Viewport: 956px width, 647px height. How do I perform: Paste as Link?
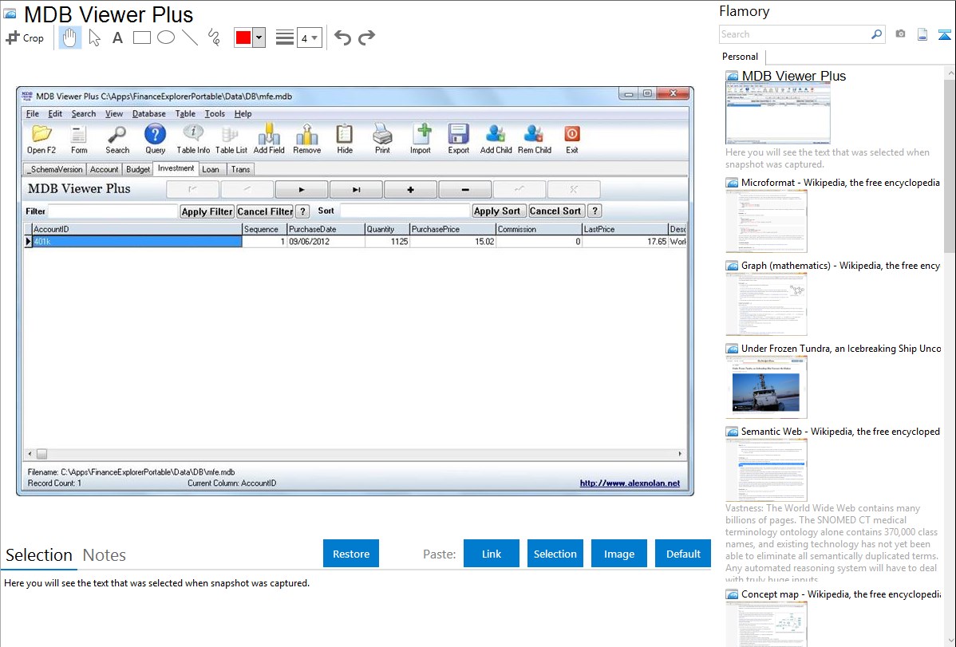(x=492, y=554)
